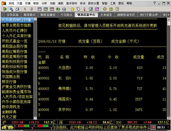
Task: Click the red and green arrows icon
Action: (58, 9)
